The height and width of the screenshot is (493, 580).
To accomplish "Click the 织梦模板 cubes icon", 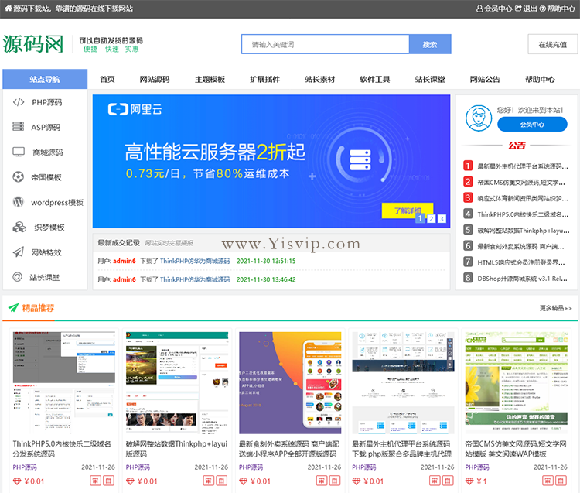I will pyautogui.click(x=19, y=227).
